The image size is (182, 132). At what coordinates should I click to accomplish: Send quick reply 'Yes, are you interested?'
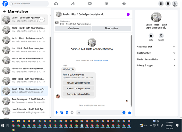78,83
